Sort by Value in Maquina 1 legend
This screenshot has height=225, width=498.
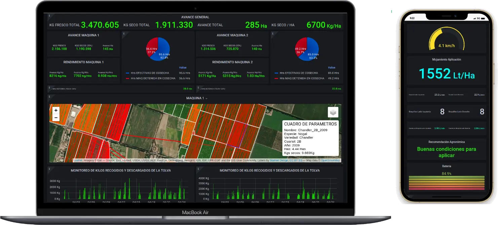point(183,68)
